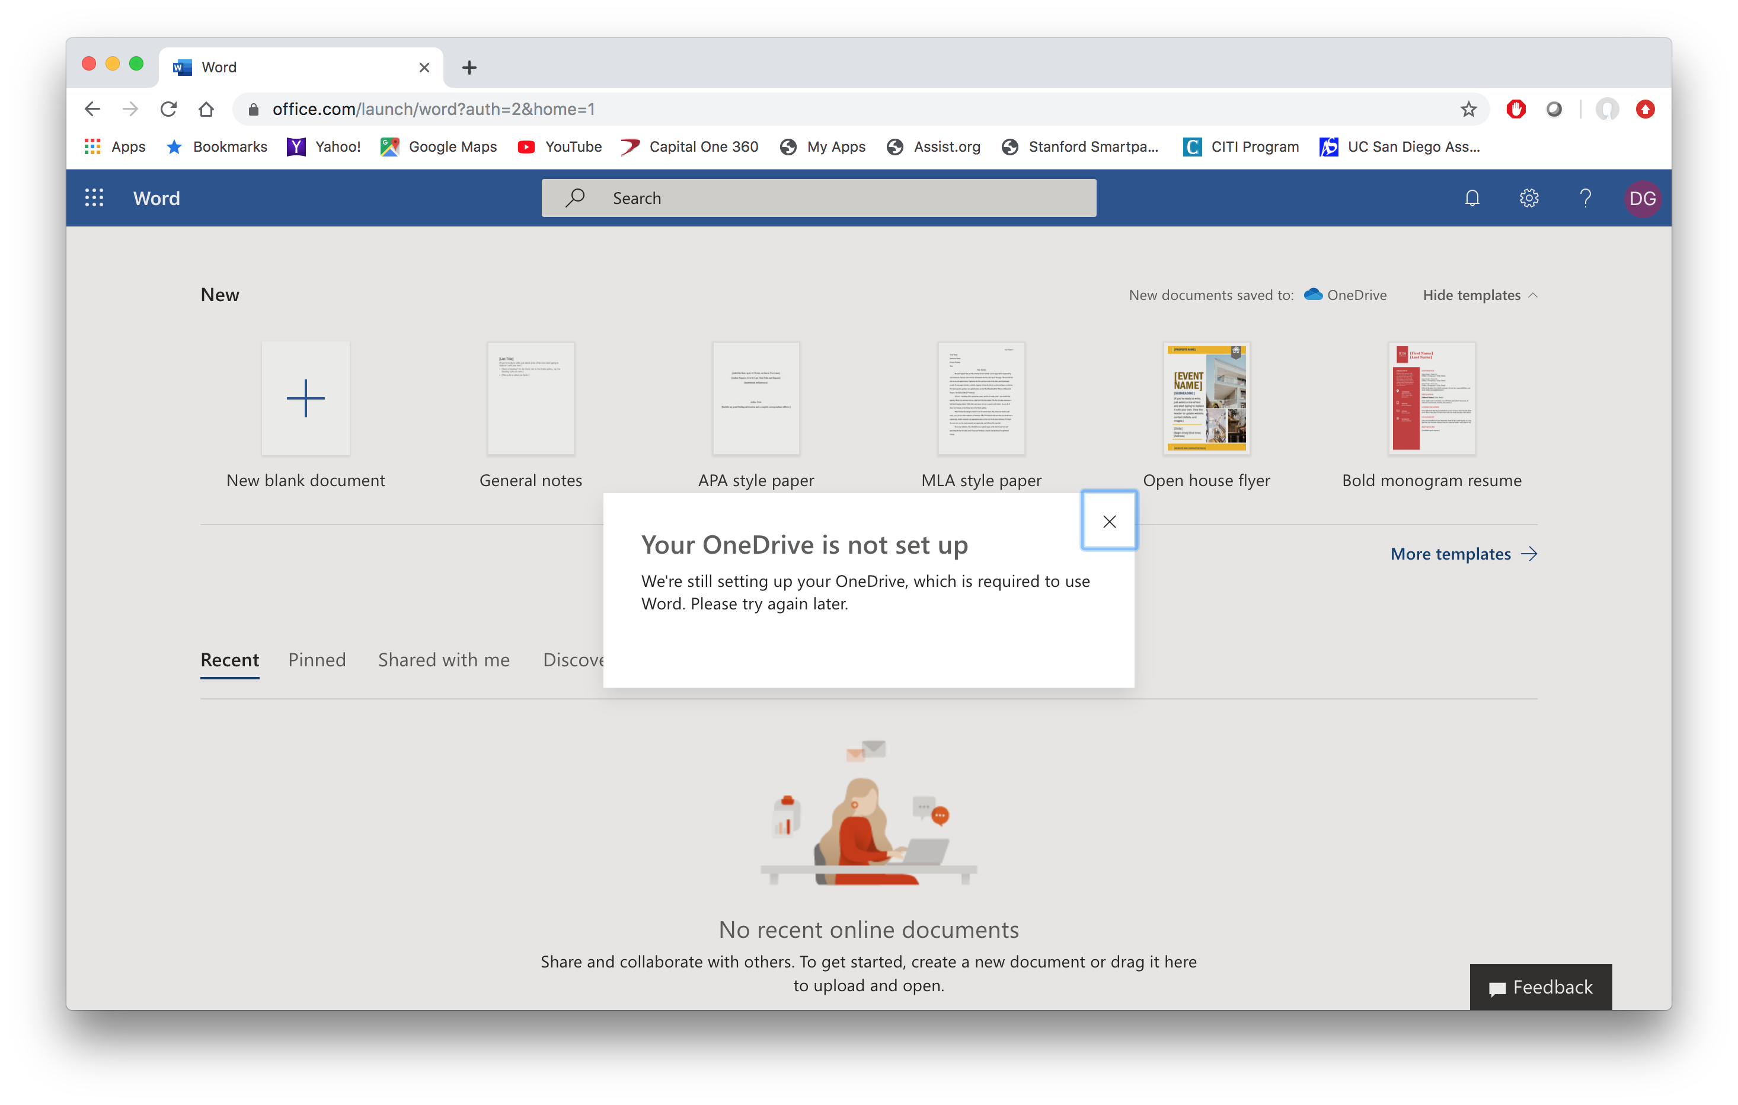Click the OneDrive save location link

[x=1346, y=295]
